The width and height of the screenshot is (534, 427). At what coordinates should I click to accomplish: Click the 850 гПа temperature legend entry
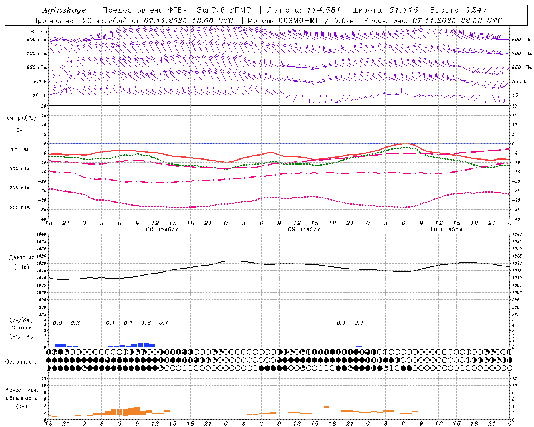(19, 169)
